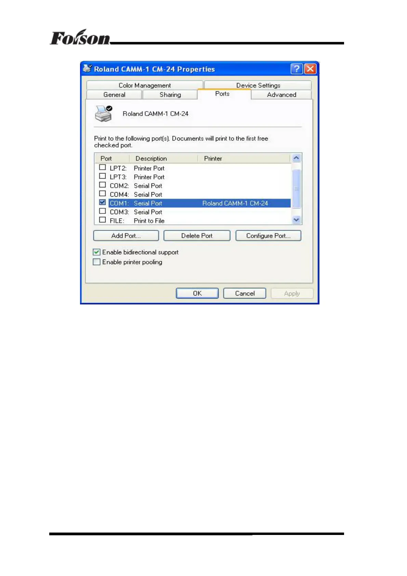Click the port list scroll-down arrow
The height and width of the screenshot is (576, 407).
coord(296,220)
